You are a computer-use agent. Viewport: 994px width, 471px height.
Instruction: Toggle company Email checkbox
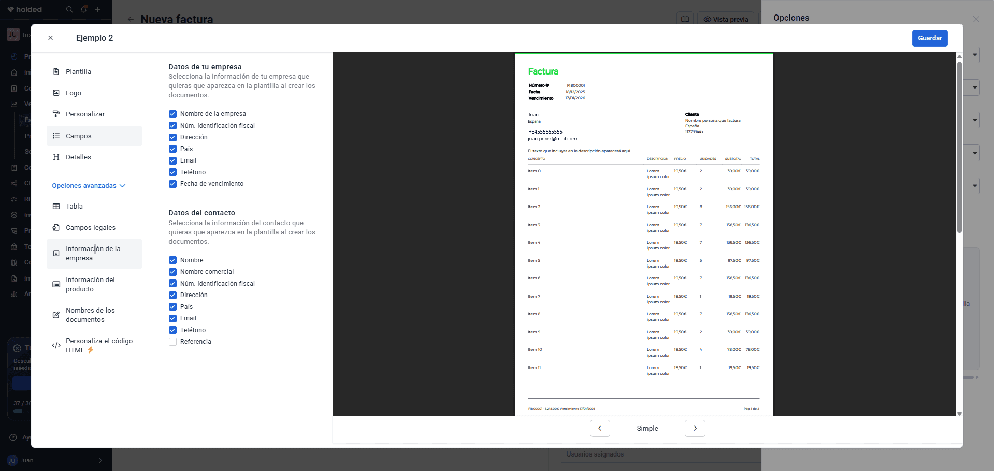coord(172,160)
